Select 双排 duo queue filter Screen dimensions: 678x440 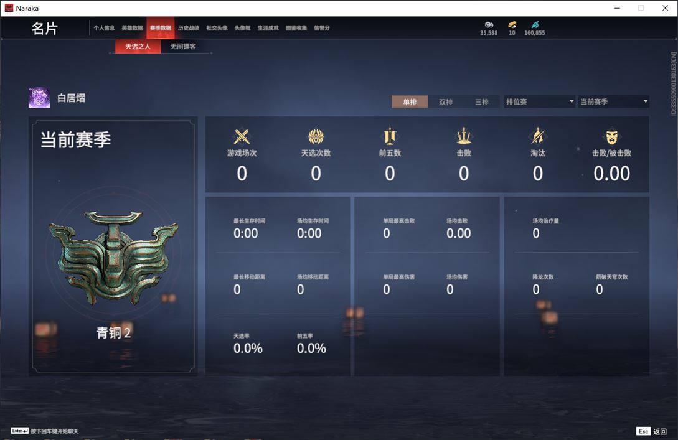coord(445,101)
